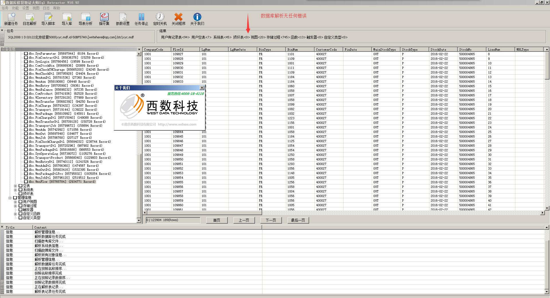Tick the dbo.WmsJobDtl checkbox
The width and height of the screenshot is (550, 298).
26,178
